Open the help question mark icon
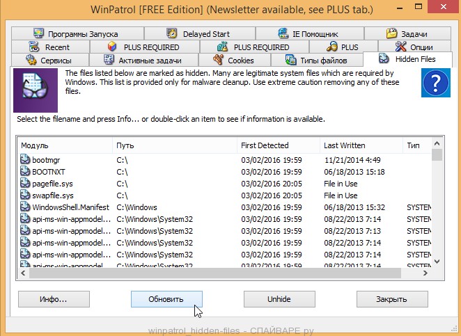Image resolution: width=461 pixels, height=336 pixels. click(436, 83)
